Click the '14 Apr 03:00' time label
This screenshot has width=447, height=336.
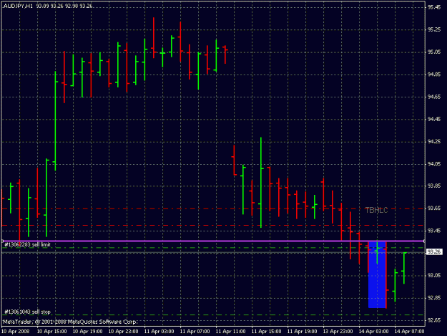(x=373, y=332)
